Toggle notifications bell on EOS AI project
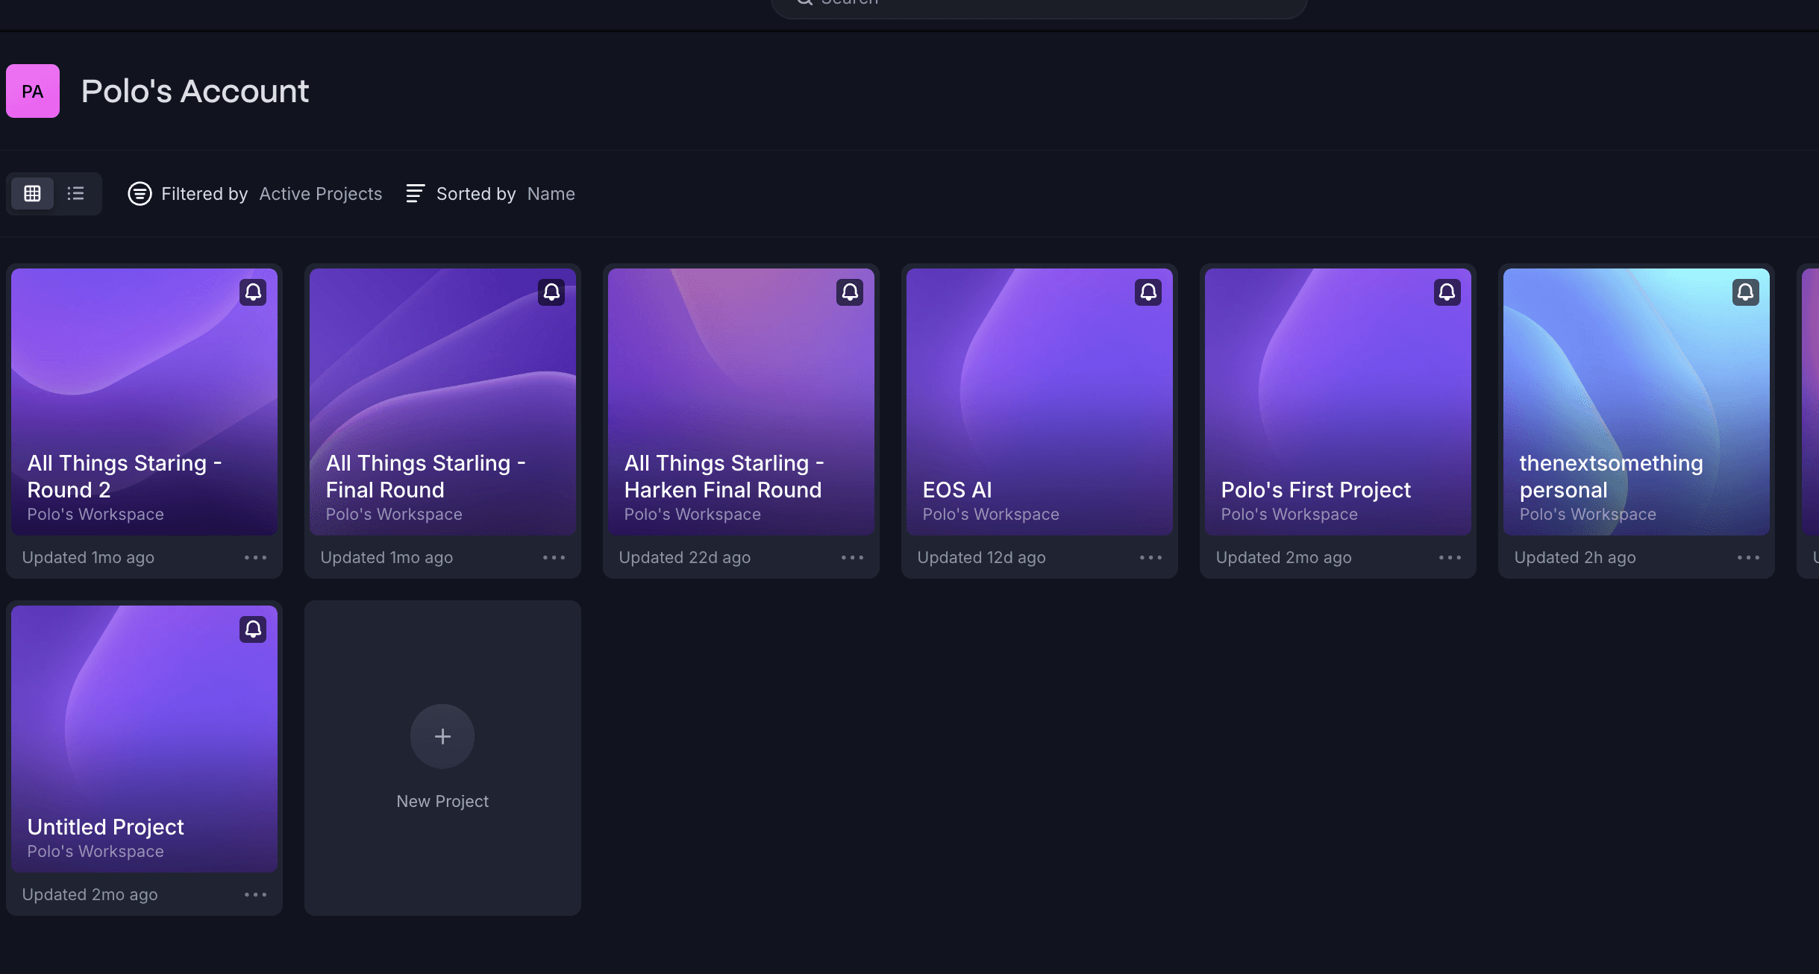The image size is (1819, 974). coord(1148,292)
